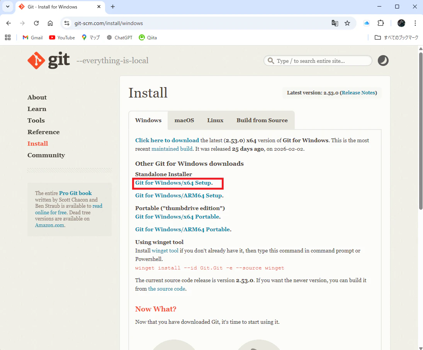Open the Amazon.com link

coord(49,225)
